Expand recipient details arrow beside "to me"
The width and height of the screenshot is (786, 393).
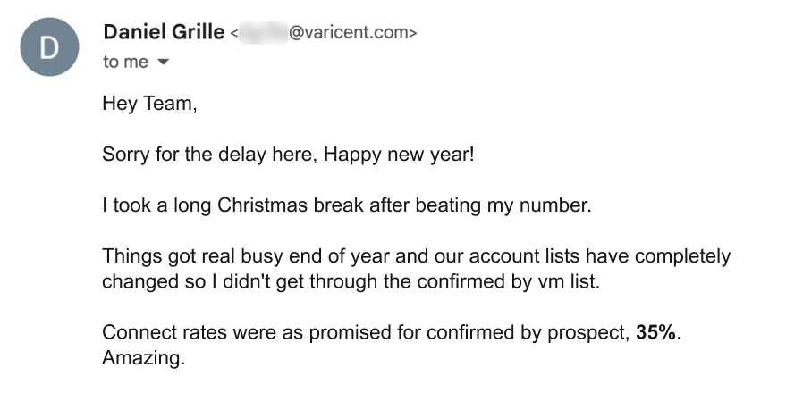(163, 63)
